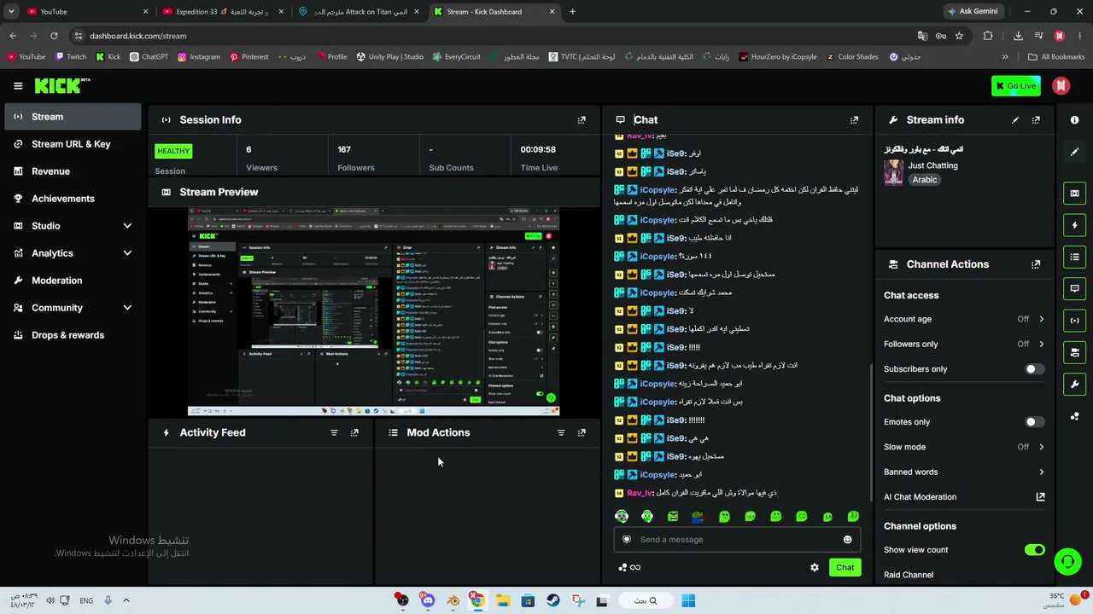
Task: Click the Arabic language tag
Action: [925, 180]
